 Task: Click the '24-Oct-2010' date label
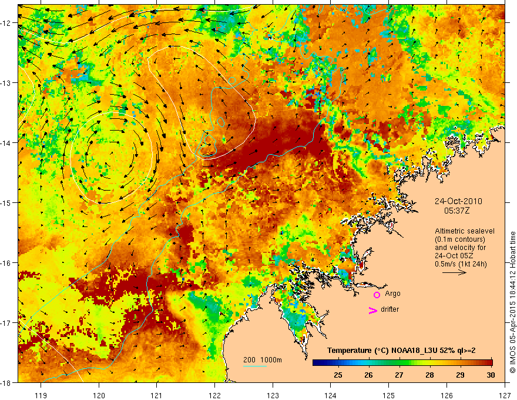[x=458, y=201]
